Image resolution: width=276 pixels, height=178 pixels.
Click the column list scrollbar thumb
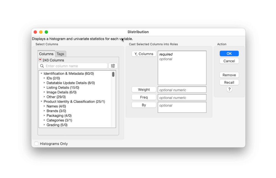point(113,74)
